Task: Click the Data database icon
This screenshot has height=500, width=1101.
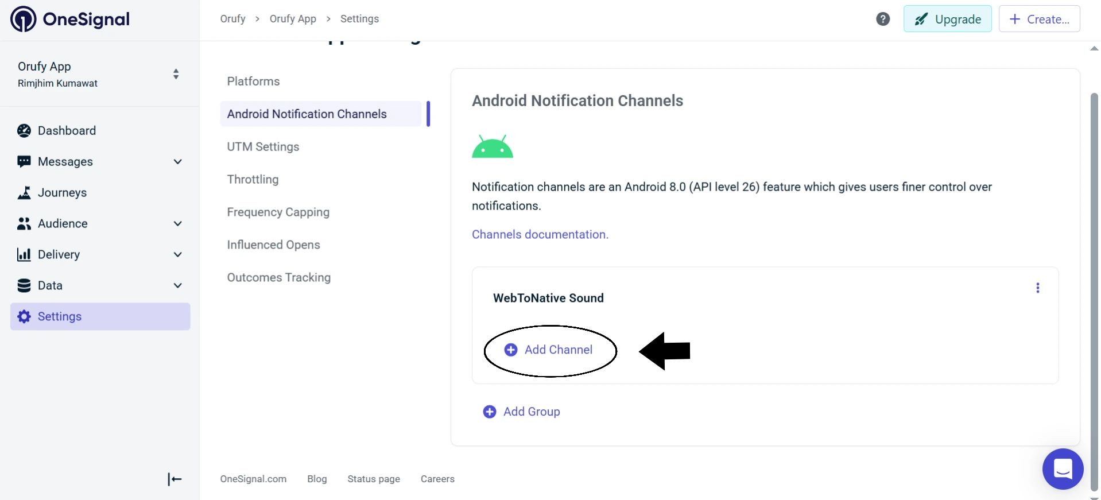Action: [x=24, y=286]
